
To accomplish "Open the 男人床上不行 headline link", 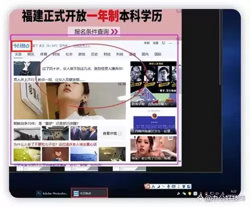I will coord(49,80).
